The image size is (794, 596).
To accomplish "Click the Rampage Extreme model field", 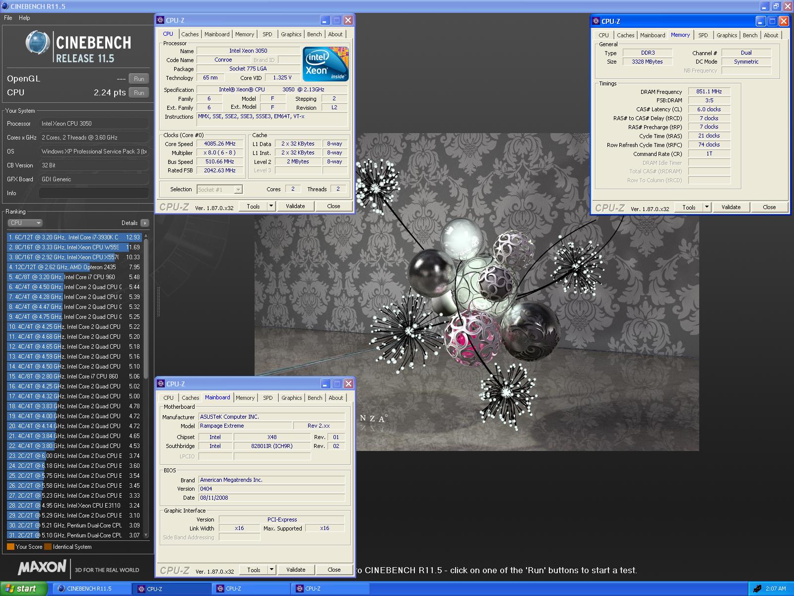I will [x=245, y=426].
